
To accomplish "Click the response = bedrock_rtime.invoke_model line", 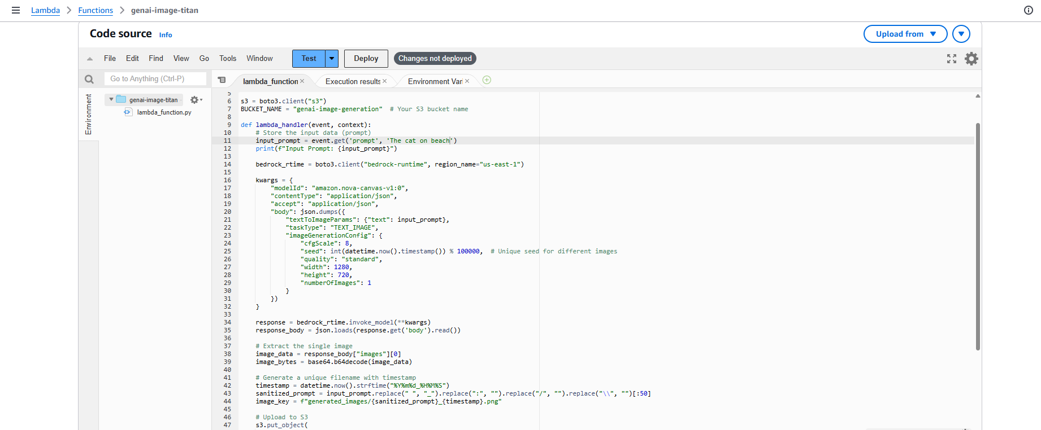I will click(343, 322).
